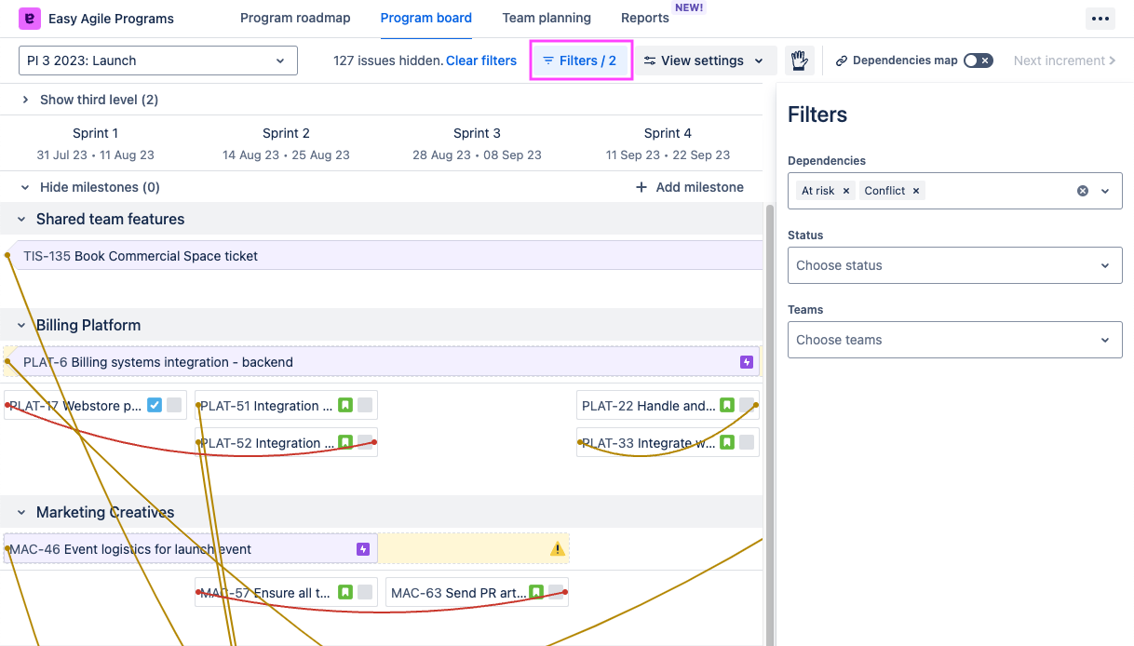Click the warning triangle icon in Marketing Creatives

coord(557,549)
